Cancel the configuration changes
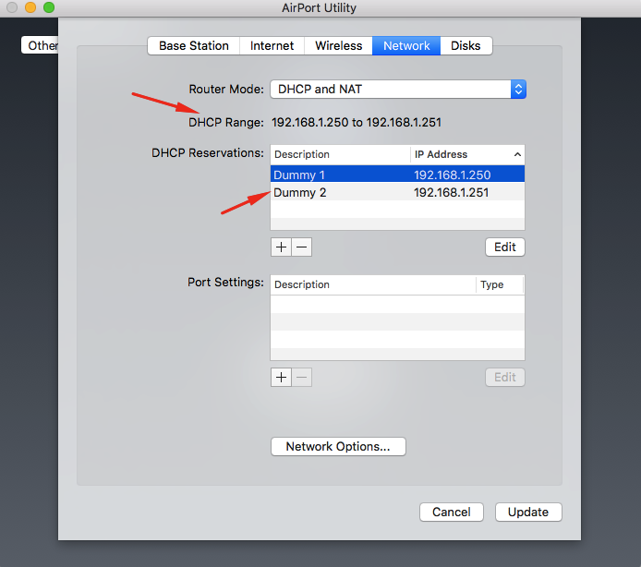The width and height of the screenshot is (641, 567). (x=452, y=512)
